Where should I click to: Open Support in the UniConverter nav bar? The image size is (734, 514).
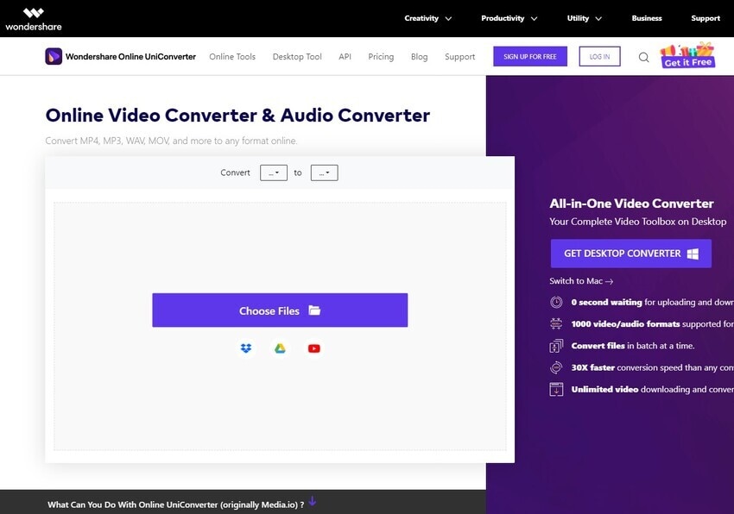click(459, 57)
